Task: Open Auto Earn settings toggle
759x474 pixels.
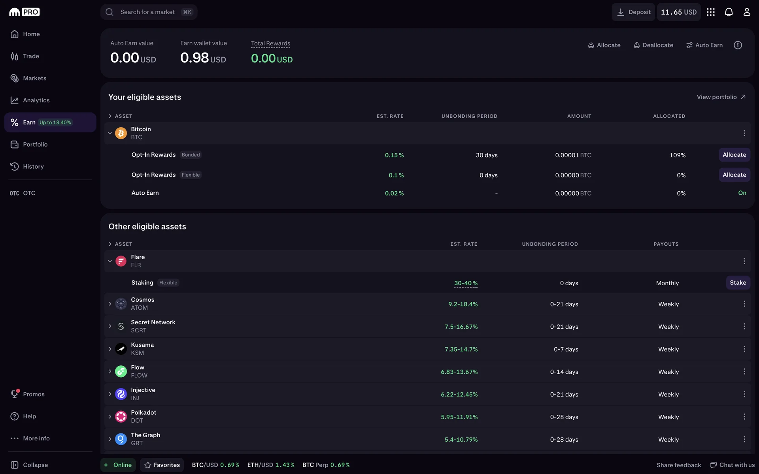Action: (x=704, y=45)
